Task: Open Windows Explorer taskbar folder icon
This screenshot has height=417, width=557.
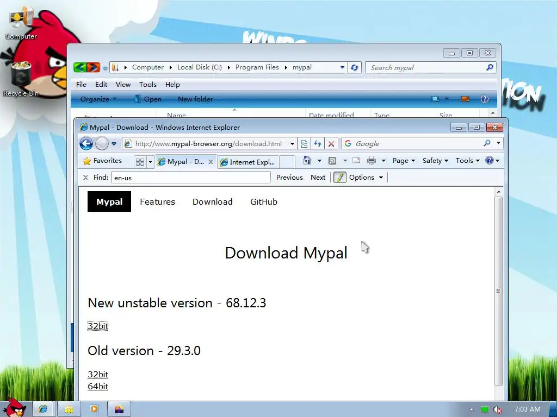Action: click(x=69, y=409)
